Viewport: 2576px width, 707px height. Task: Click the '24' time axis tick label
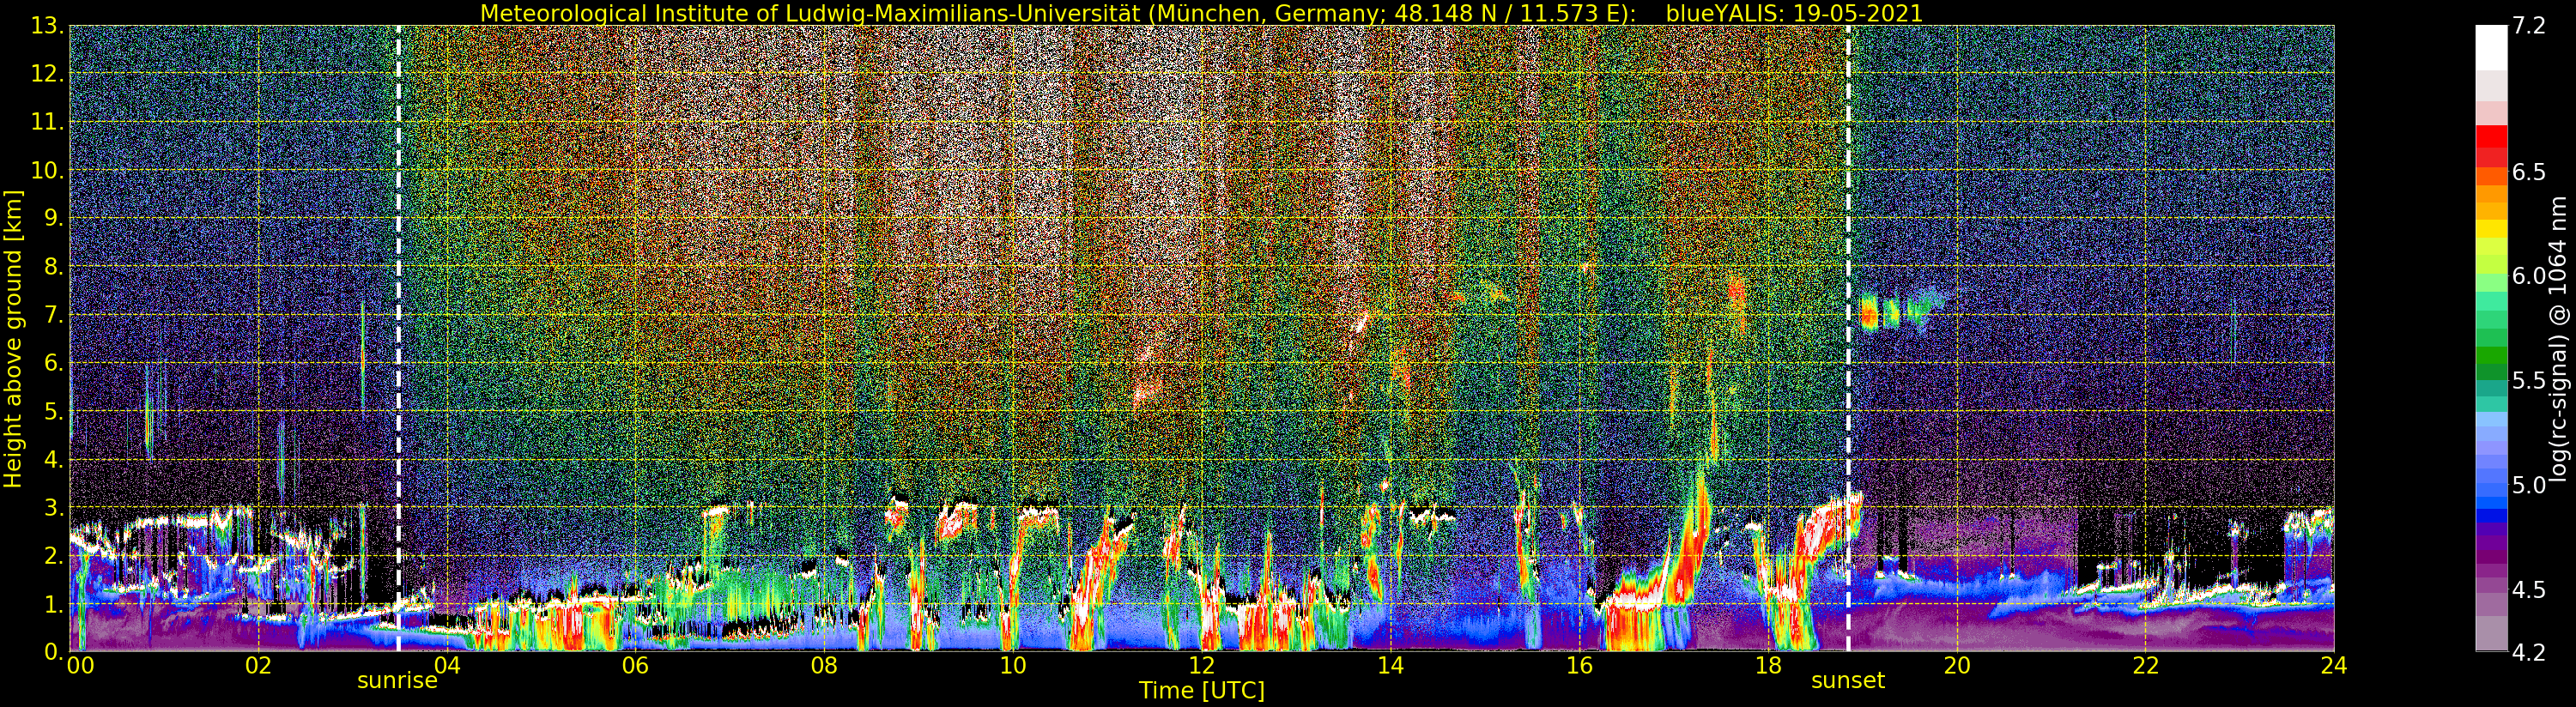point(2334,666)
